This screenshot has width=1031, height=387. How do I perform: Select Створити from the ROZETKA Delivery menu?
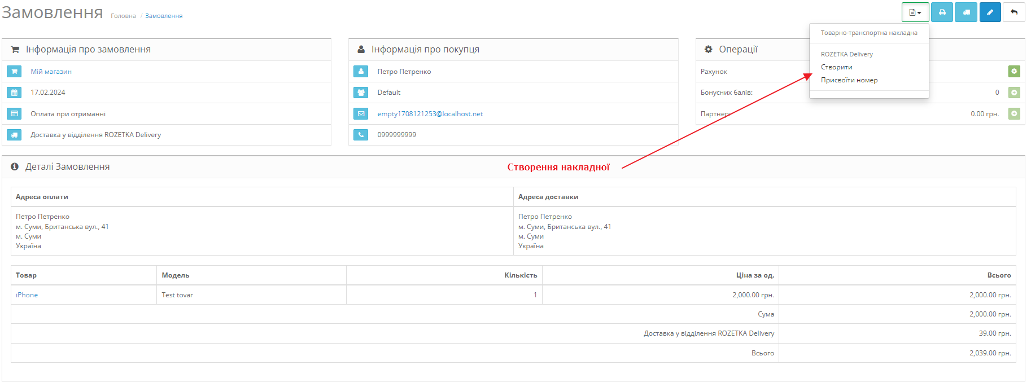pos(836,67)
